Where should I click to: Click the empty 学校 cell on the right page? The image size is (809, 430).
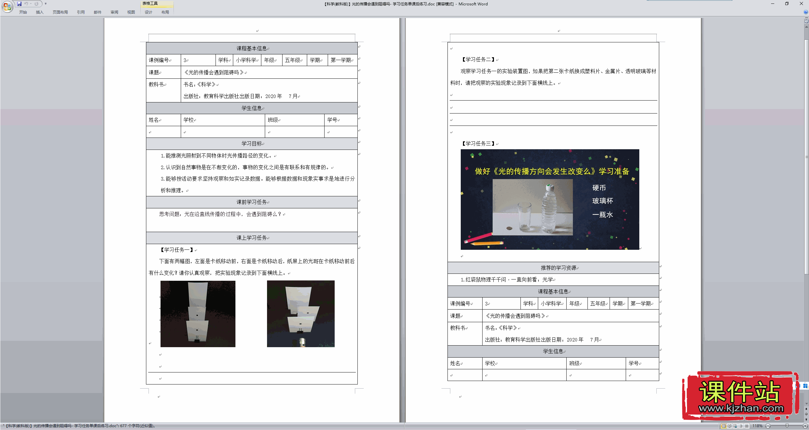[524, 375]
